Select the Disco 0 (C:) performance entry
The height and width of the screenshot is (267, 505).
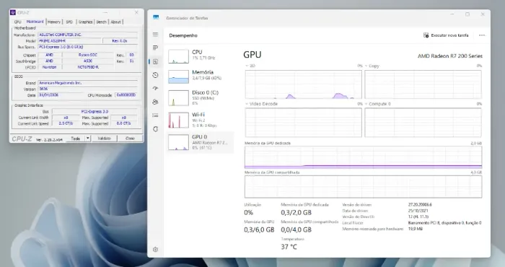pos(200,97)
